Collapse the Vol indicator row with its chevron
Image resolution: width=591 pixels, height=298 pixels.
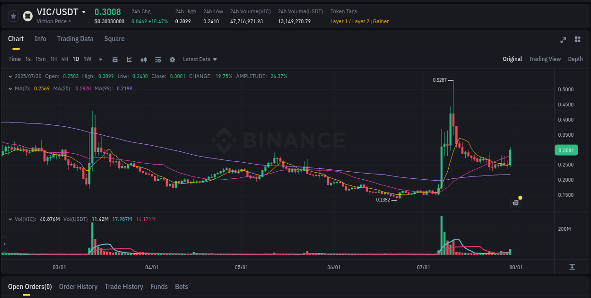point(10,219)
